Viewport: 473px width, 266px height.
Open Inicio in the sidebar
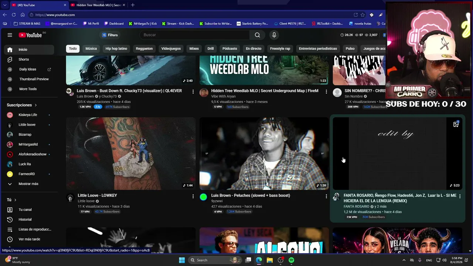[29, 50]
